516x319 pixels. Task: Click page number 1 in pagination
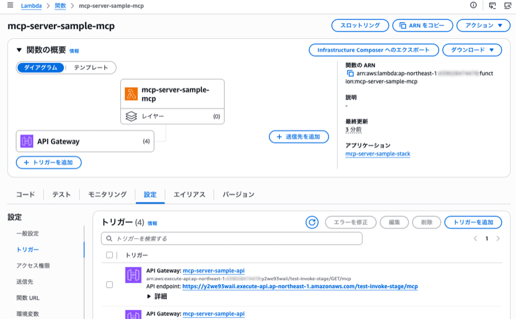tap(487, 238)
